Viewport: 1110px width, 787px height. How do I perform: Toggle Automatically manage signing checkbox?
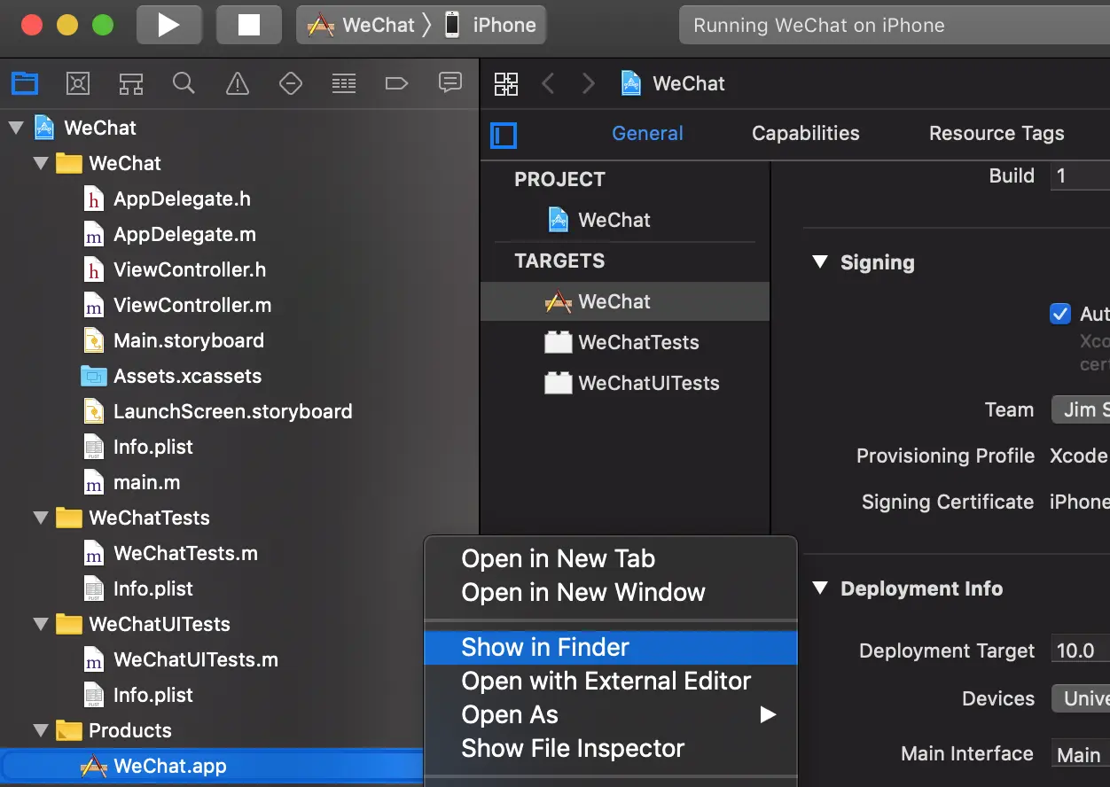(1059, 314)
